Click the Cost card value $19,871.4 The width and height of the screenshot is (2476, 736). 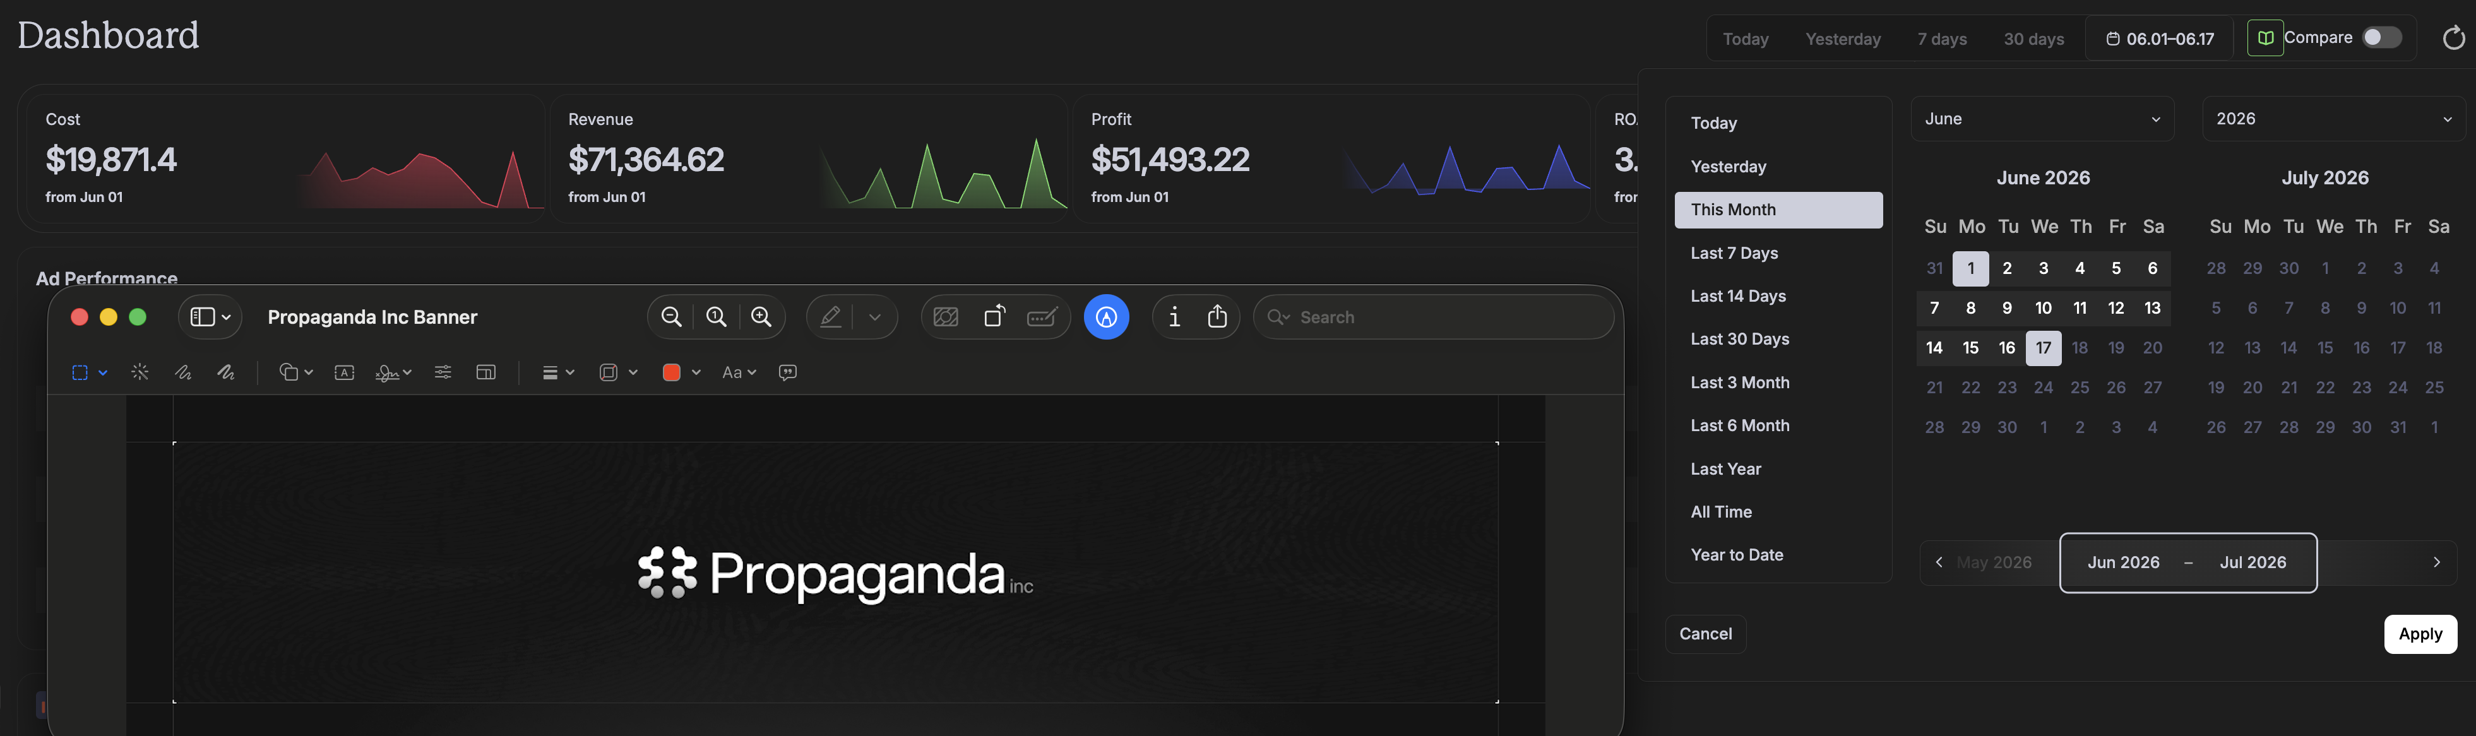pos(112,160)
